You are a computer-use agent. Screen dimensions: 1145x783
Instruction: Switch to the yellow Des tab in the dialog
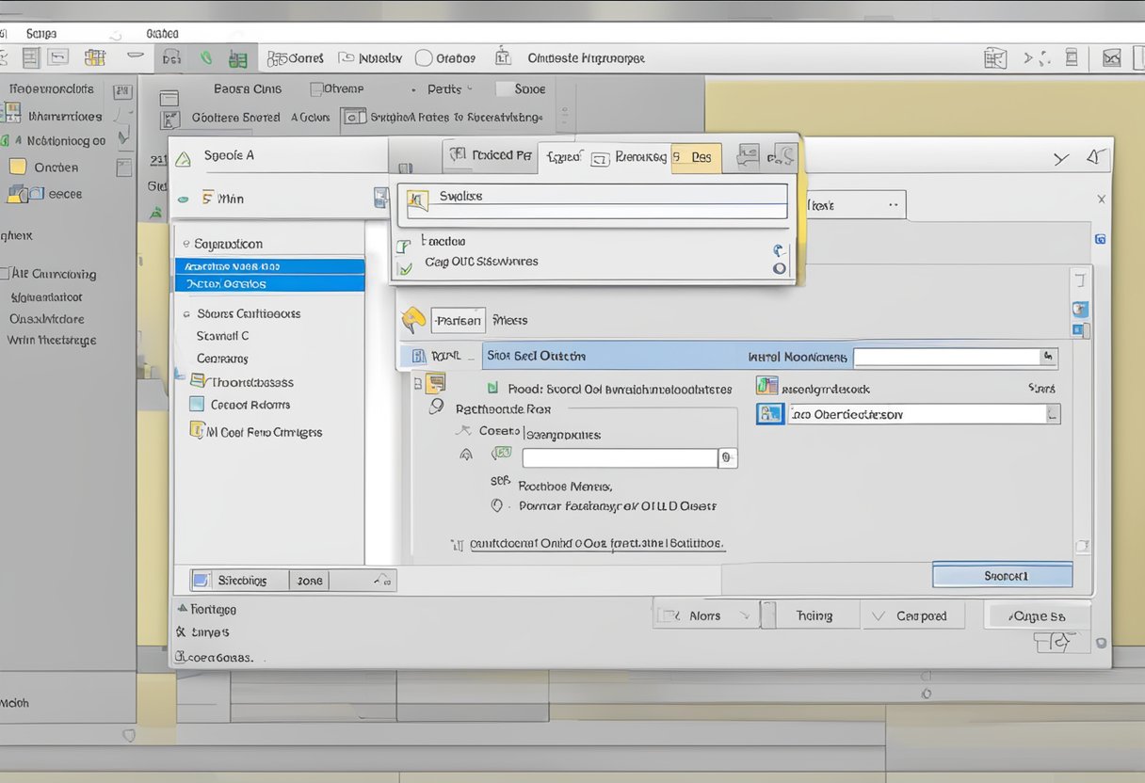[x=695, y=157]
